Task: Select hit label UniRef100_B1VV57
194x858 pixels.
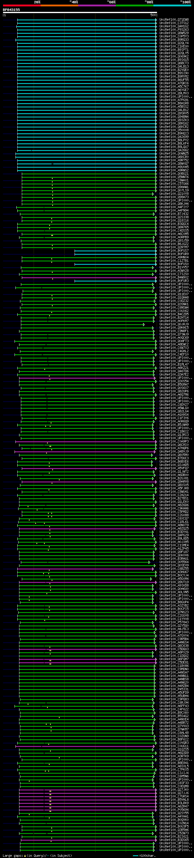Action: coord(174,268)
